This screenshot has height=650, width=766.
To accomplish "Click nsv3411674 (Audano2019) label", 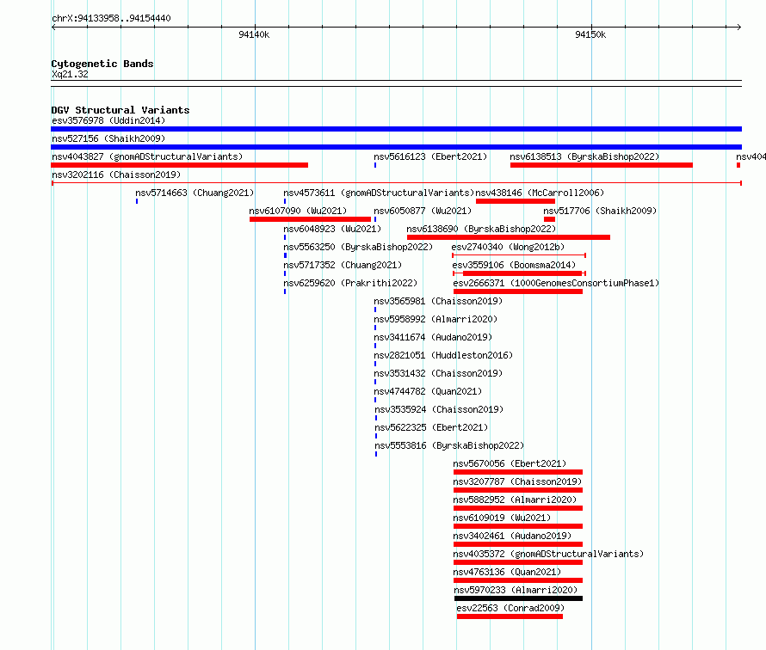I will coord(433,337).
